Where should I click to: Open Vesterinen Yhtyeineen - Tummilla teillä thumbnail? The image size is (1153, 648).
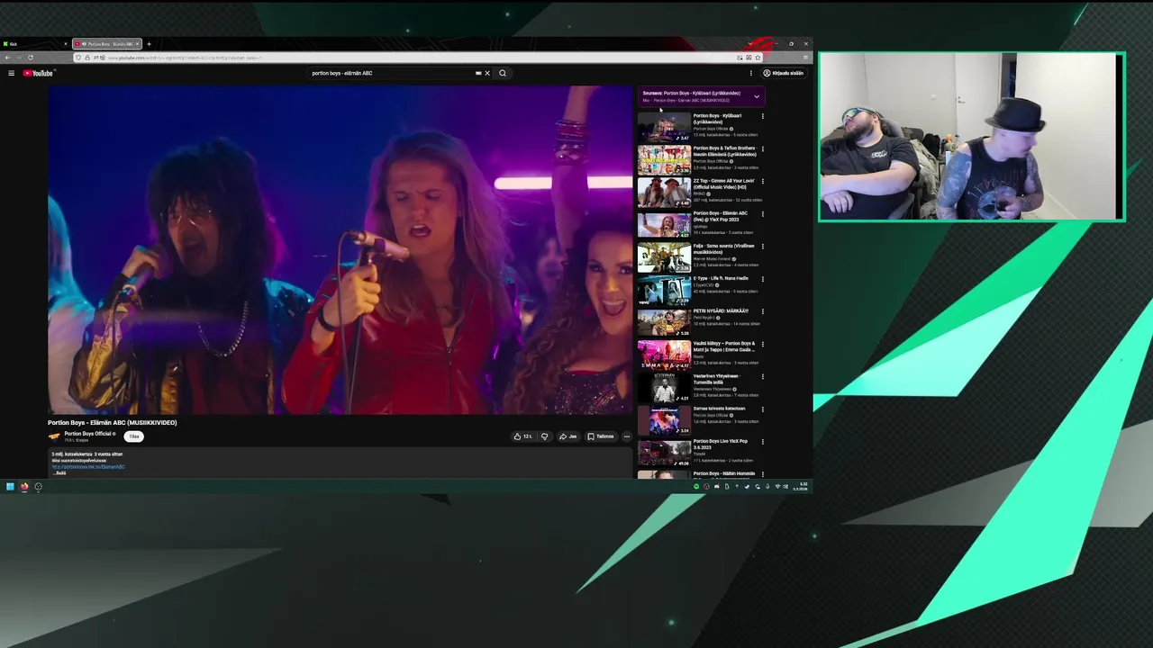pyautogui.click(x=664, y=387)
